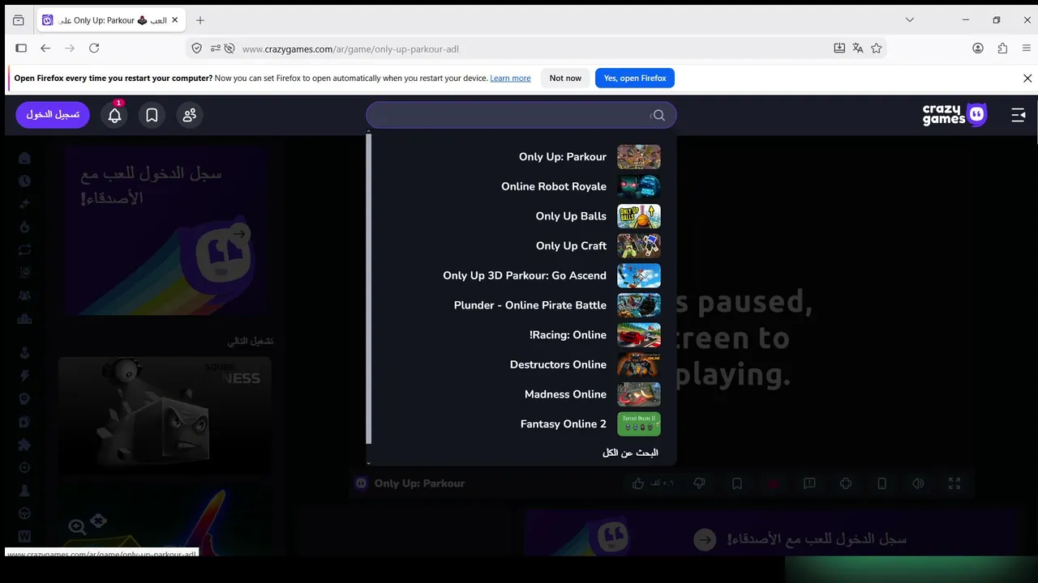Open Plunder - Online Pirate Battle result
The width and height of the screenshot is (1038, 583).
(x=521, y=305)
